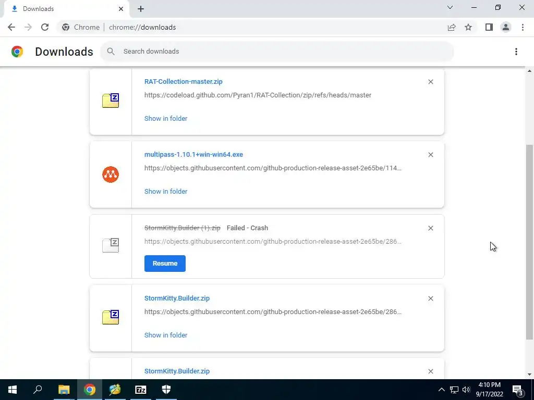Image resolution: width=534 pixels, height=400 pixels.
Task: Click the scrollbar up arrow
Action: (529, 71)
